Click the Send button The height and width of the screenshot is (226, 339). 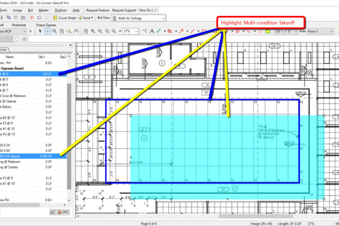point(84,18)
